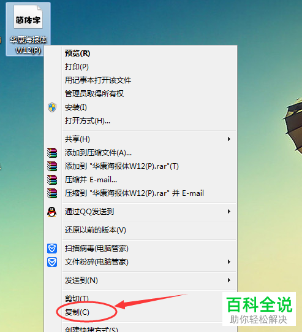Select 添加到 "华康海报体W12(P).rar"(T)

(121, 166)
